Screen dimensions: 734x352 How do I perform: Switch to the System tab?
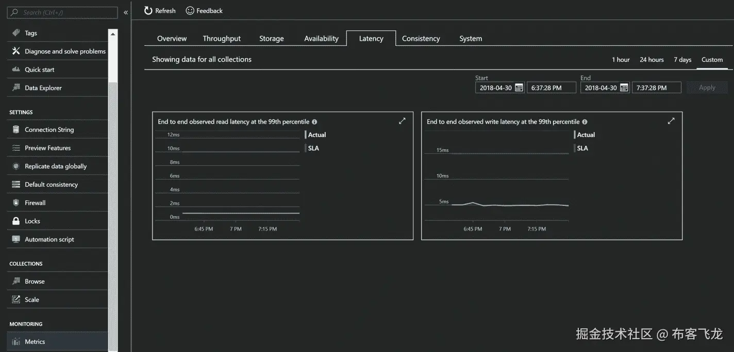(x=471, y=39)
